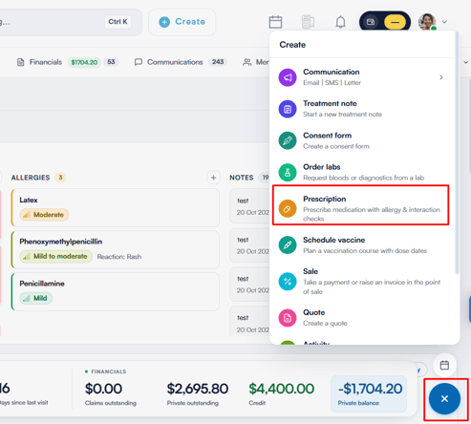The width and height of the screenshot is (471, 424).
Task: Select Sale option text
Action: pos(310,271)
